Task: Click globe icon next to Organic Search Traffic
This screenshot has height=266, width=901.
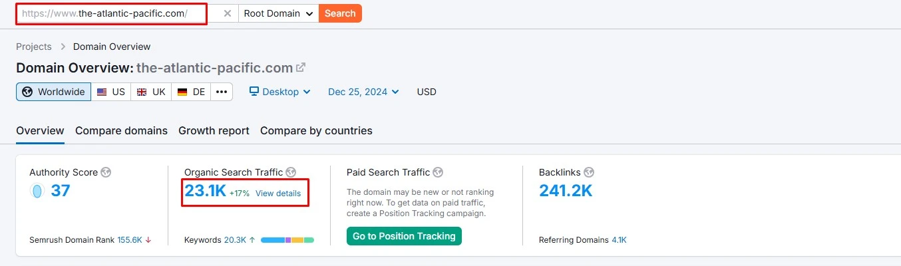Action: [291, 172]
